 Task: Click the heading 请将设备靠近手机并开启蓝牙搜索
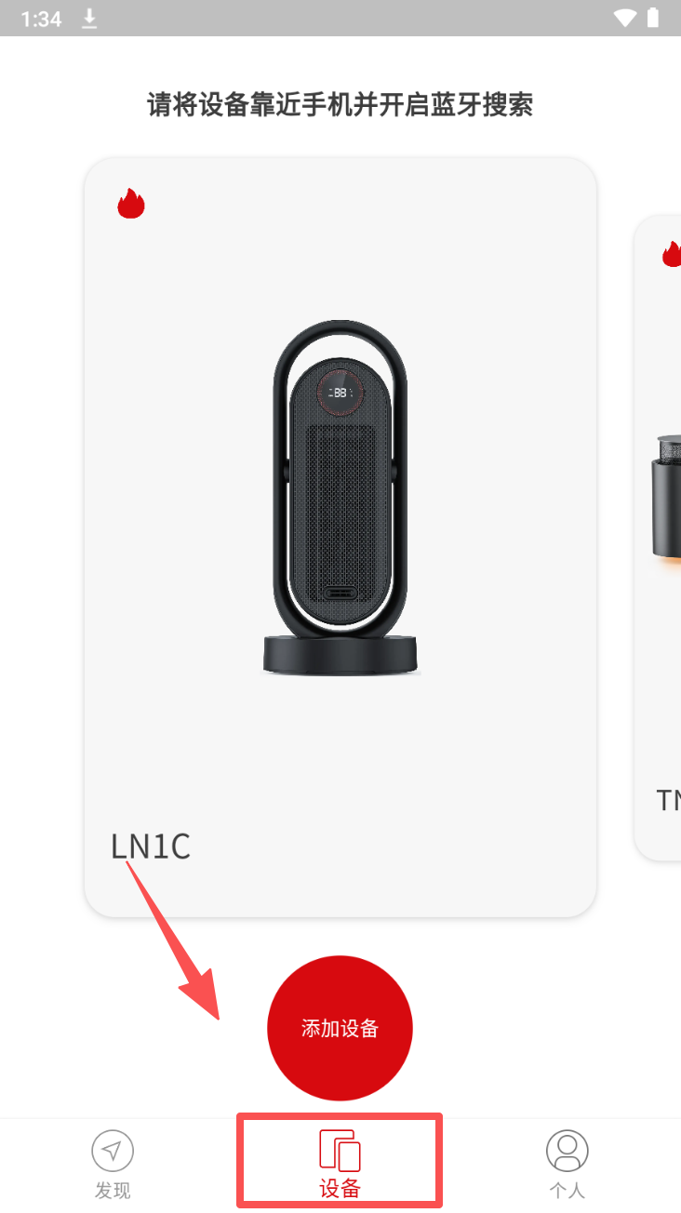(340, 104)
